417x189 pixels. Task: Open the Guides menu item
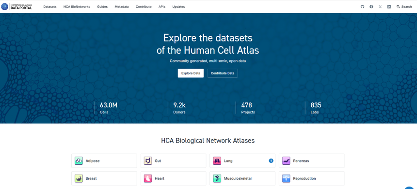102,7
